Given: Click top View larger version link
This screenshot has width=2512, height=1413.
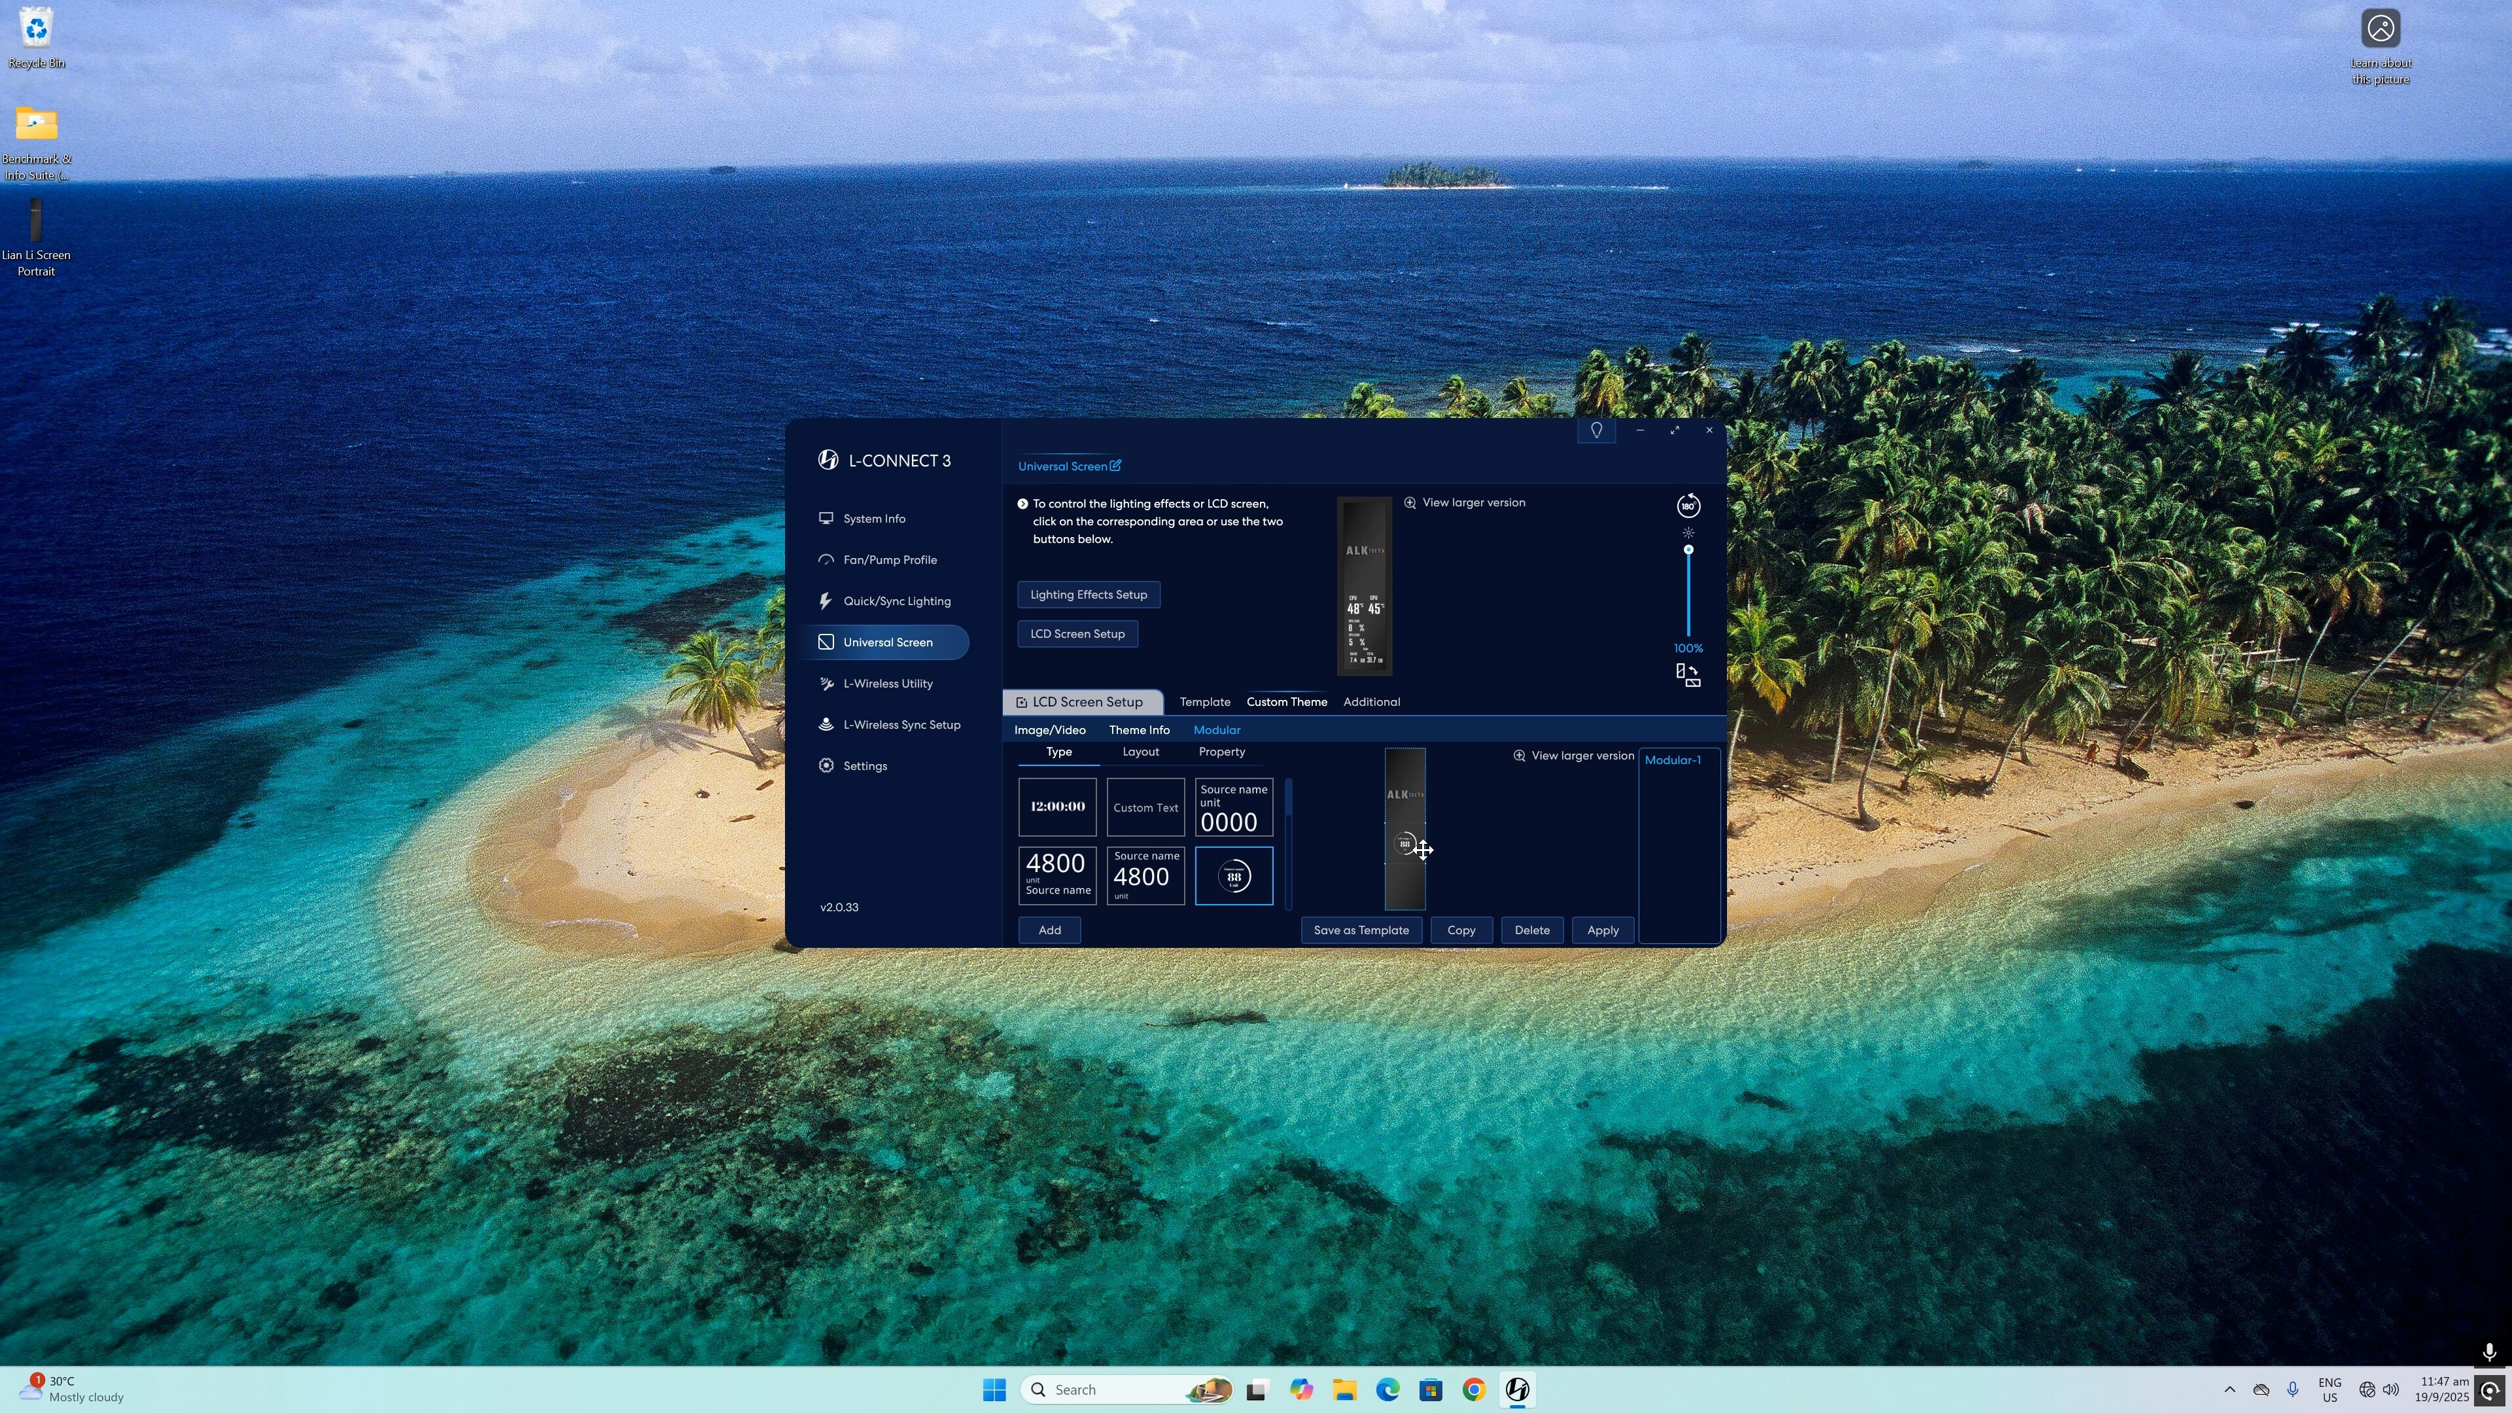Looking at the screenshot, I should 1473,502.
